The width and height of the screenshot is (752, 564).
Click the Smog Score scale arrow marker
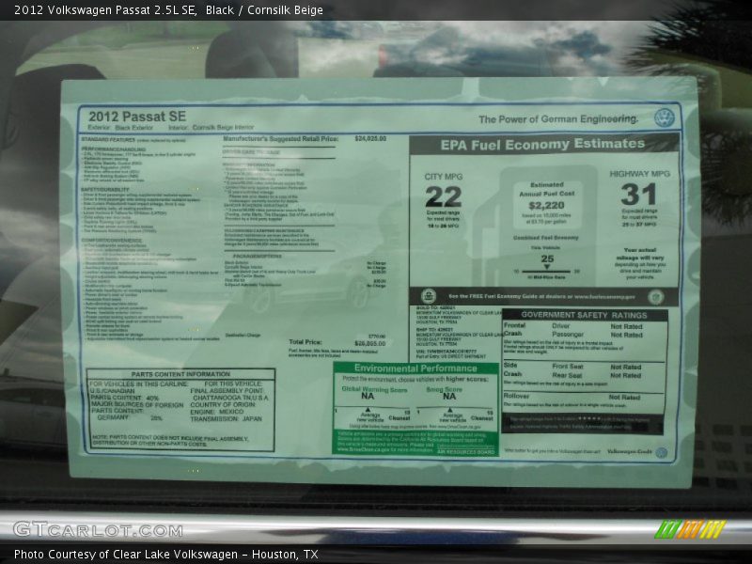click(450, 410)
